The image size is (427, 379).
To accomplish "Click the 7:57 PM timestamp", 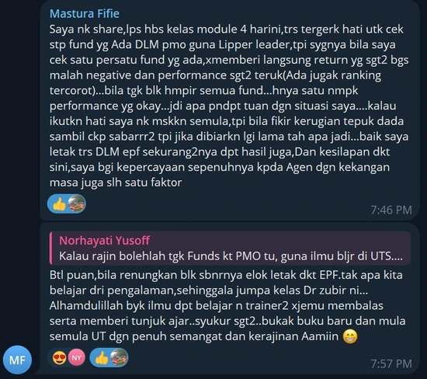I will click(391, 363).
